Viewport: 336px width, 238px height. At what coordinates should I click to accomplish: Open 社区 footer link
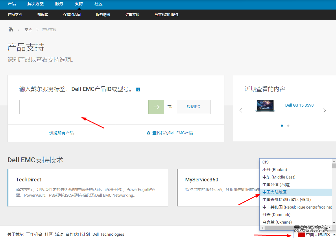tap(49, 234)
